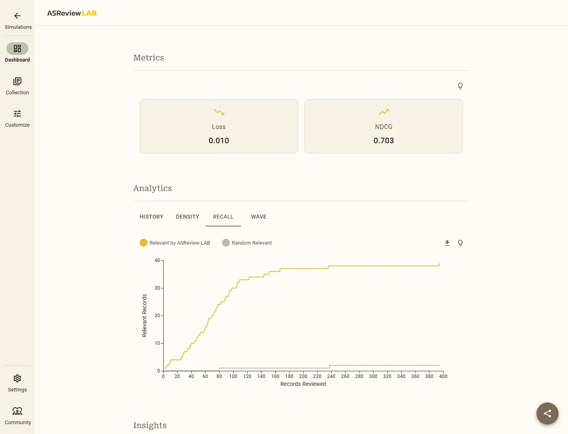Viewport: 568px width, 434px height.
Task: Click y-axis tick label 40
Action: click(x=157, y=260)
